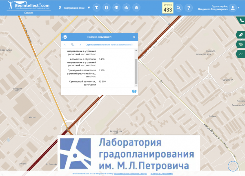Viewport: 245px width, 176px height.
Task: Click the round compass button on map
Action: pyautogui.click(x=233, y=166)
